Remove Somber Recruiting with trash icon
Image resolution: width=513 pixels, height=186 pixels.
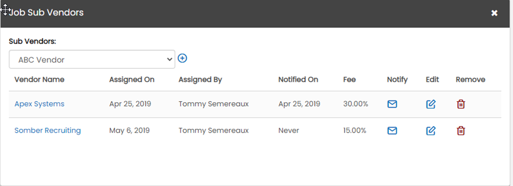460,131
